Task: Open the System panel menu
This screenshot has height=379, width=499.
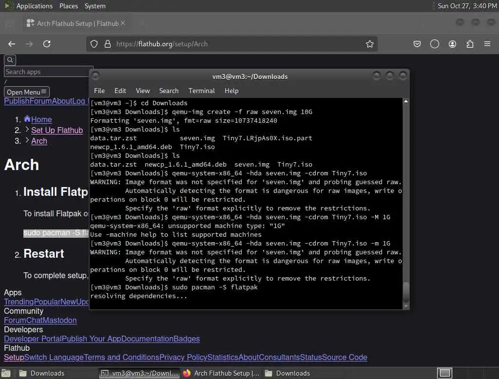Action: pos(95,6)
